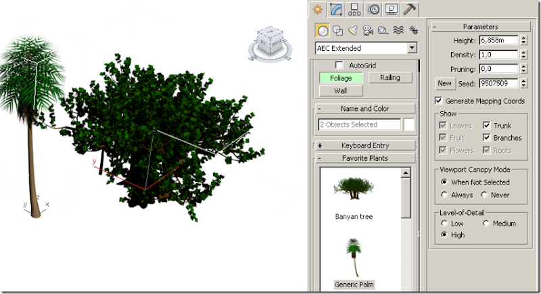541x294 pixels.
Task: Uncheck the Trunk checkbox
Action: 486,125
